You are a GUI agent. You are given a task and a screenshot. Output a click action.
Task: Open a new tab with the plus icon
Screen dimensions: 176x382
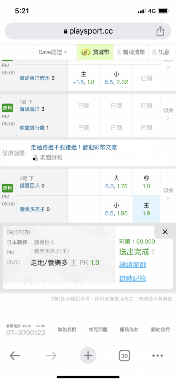pyautogui.click(x=88, y=356)
